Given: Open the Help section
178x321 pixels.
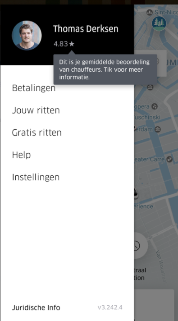Looking at the screenshot, I should [x=22, y=155].
